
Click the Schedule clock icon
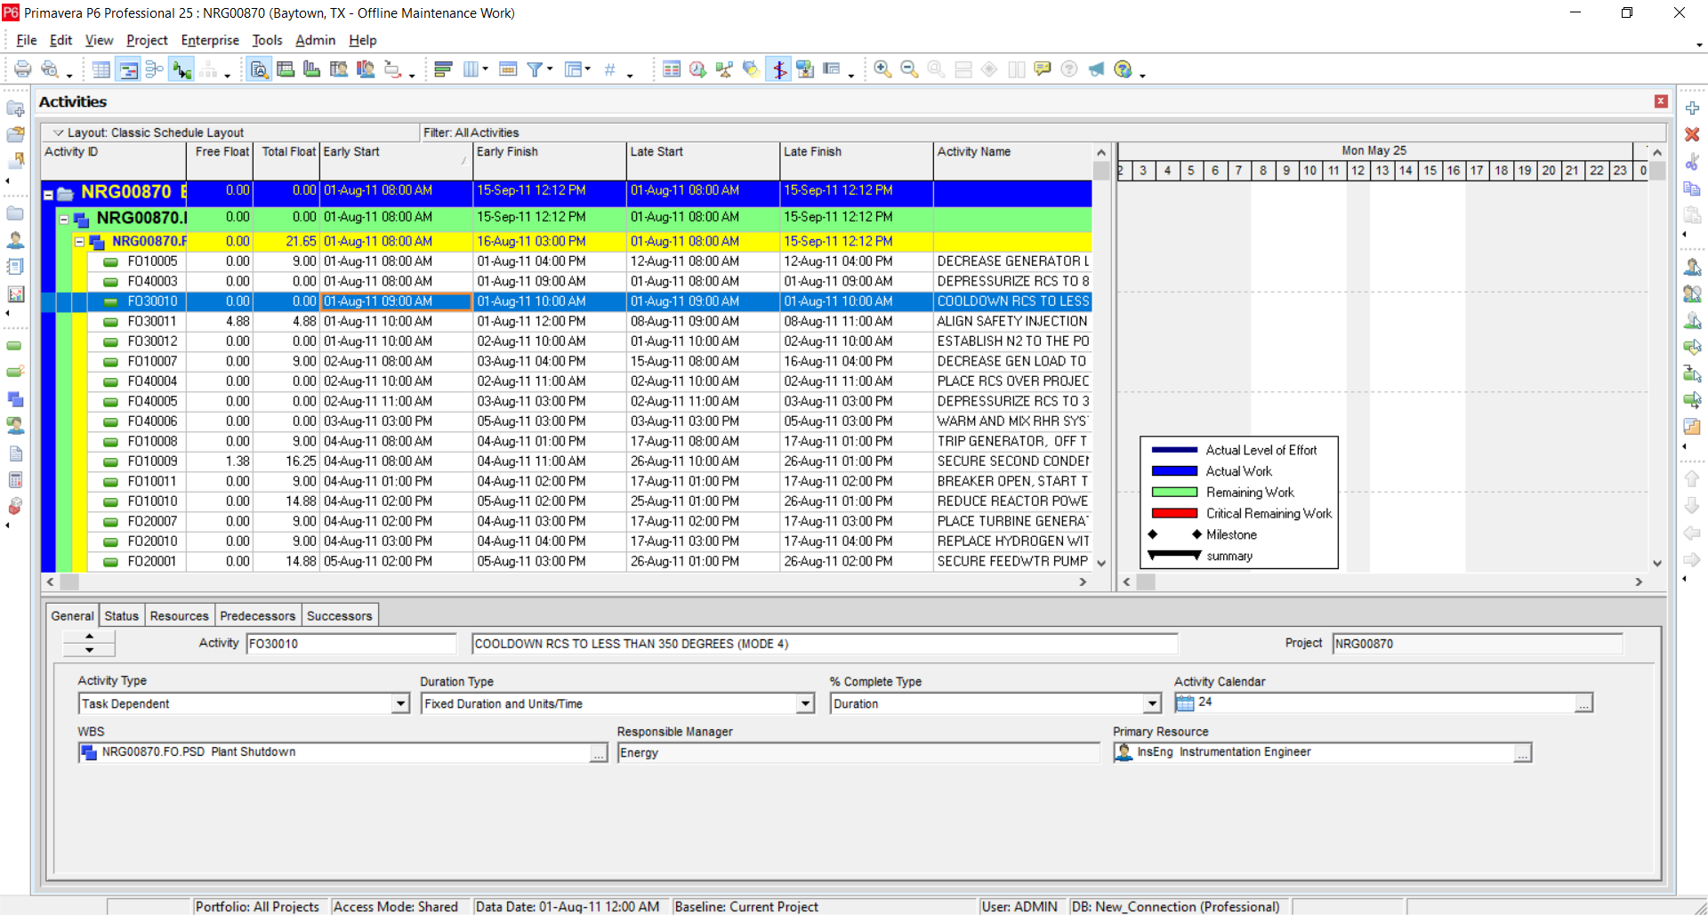[x=698, y=69]
